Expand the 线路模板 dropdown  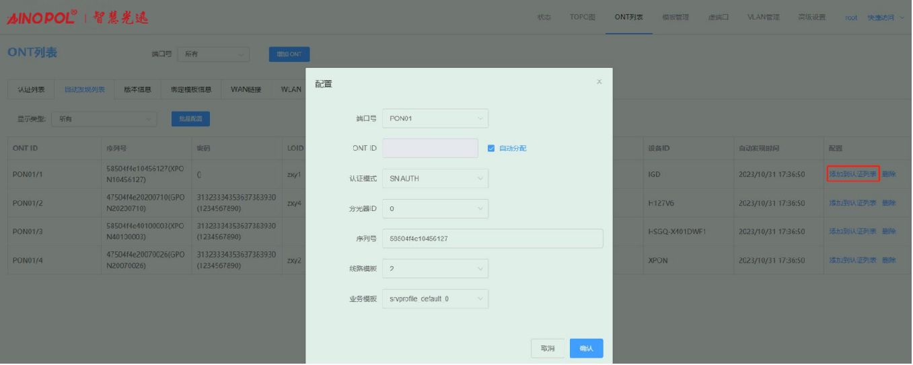[x=435, y=269]
